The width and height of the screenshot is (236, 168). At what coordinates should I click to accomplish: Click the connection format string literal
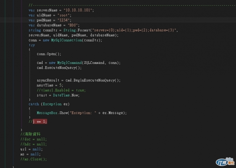click(134, 30)
